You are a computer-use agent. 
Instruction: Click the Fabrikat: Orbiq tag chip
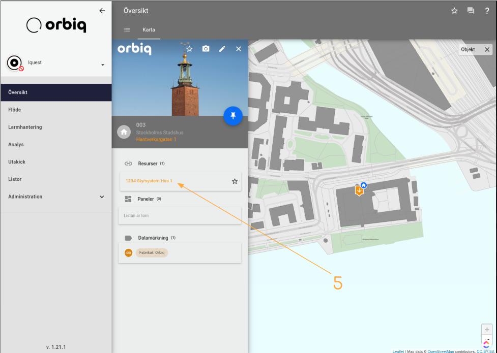pyautogui.click(x=151, y=252)
